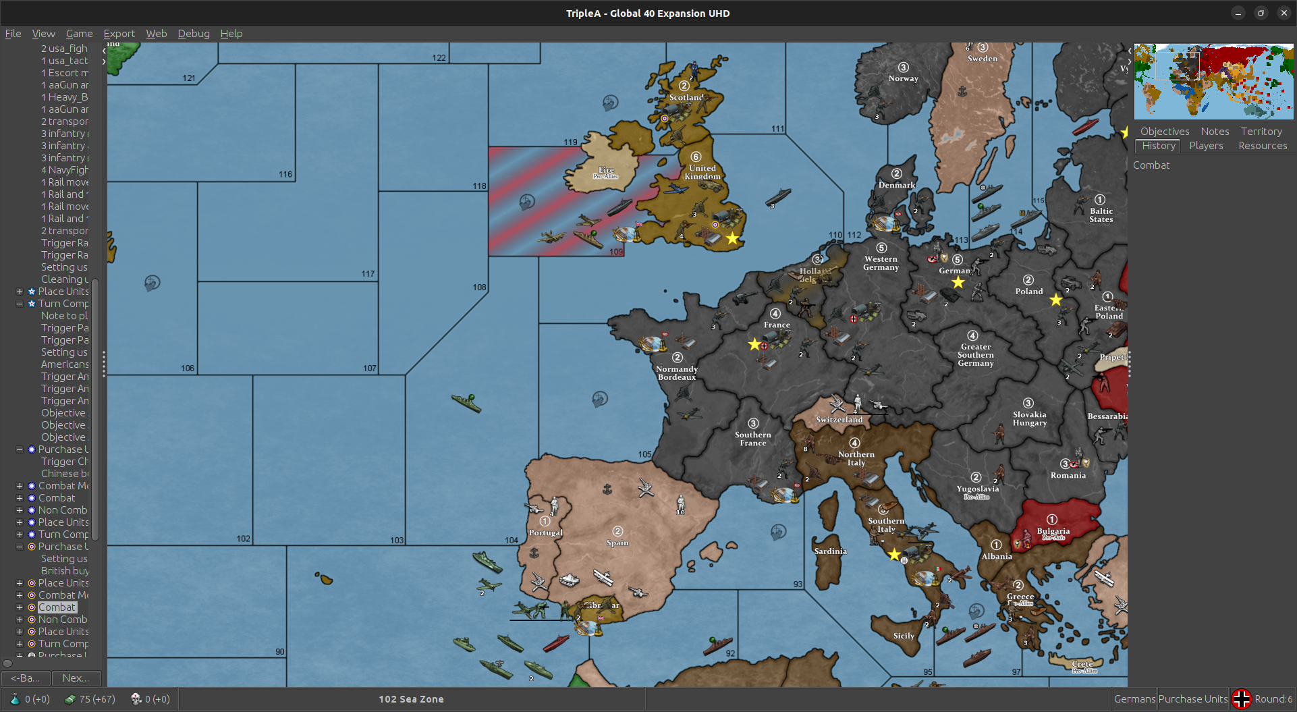Click the PUs resource icon in status bar
This screenshot has width=1297, height=712.
click(70, 699)
